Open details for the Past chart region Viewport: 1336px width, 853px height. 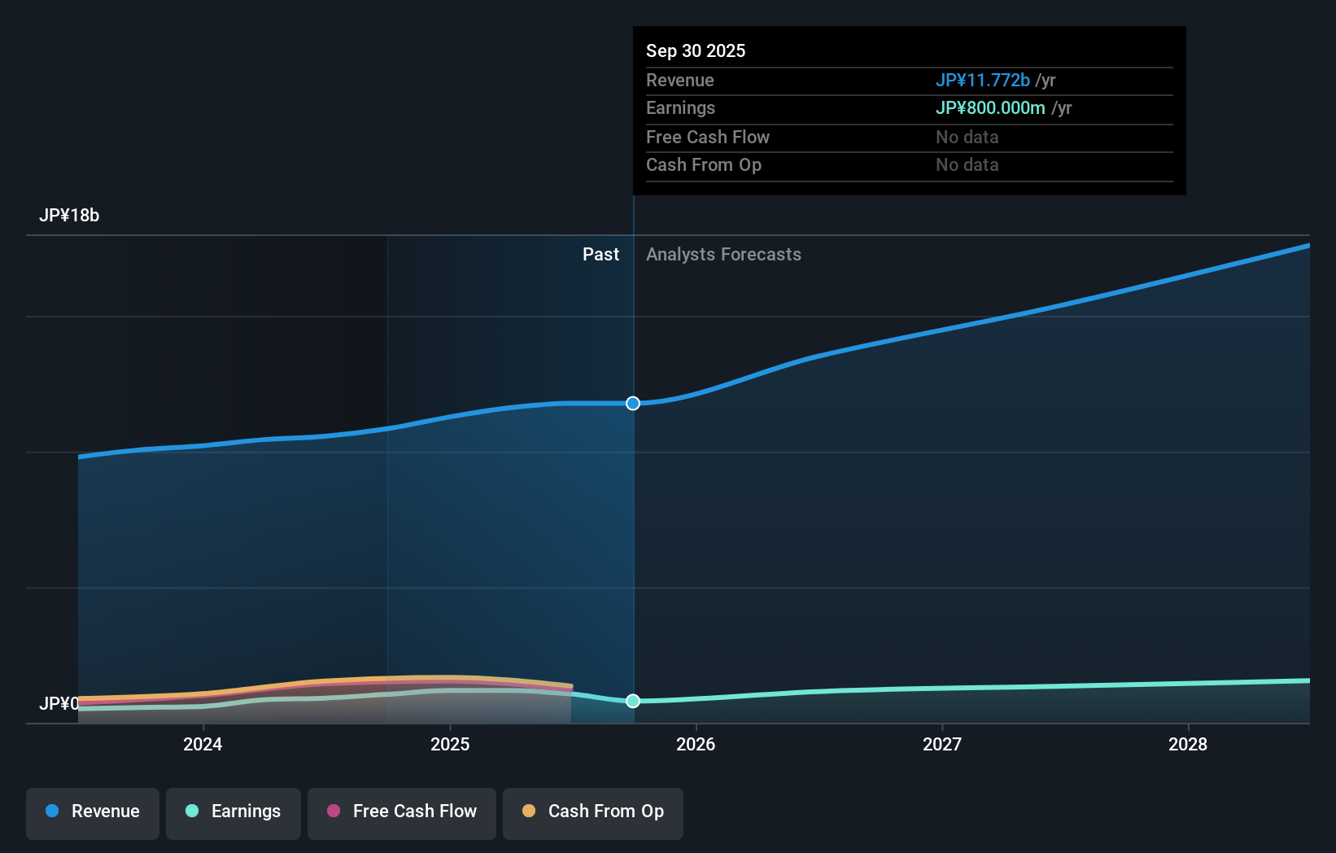click(600, 254)
